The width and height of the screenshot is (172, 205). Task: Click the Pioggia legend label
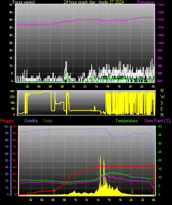7,121
